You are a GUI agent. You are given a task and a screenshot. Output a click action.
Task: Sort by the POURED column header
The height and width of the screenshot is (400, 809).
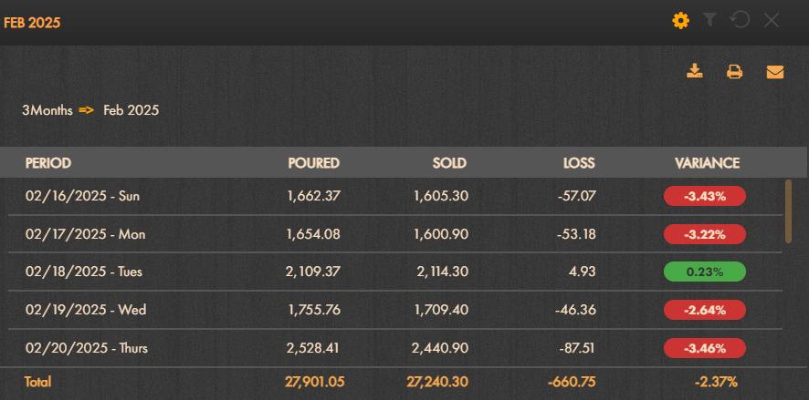pos(314,163)
